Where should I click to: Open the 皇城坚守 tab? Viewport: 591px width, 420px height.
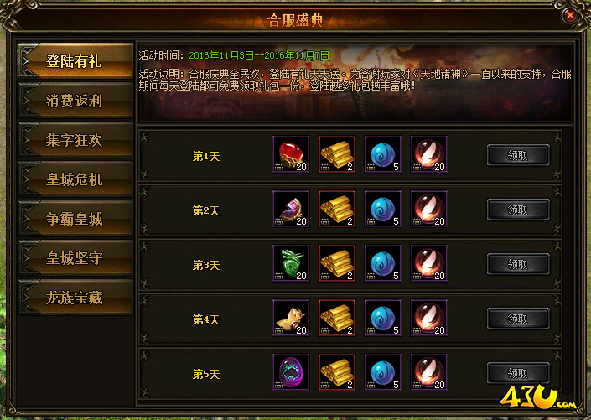tap(75, 258)
